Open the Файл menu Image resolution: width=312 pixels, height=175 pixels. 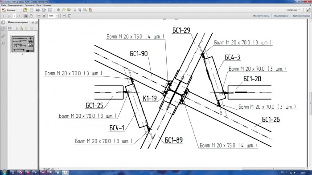pos(4,5)
